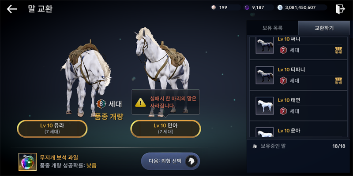
Task: Click the wagon icon beside 티파니
Action: pos(338,81)
